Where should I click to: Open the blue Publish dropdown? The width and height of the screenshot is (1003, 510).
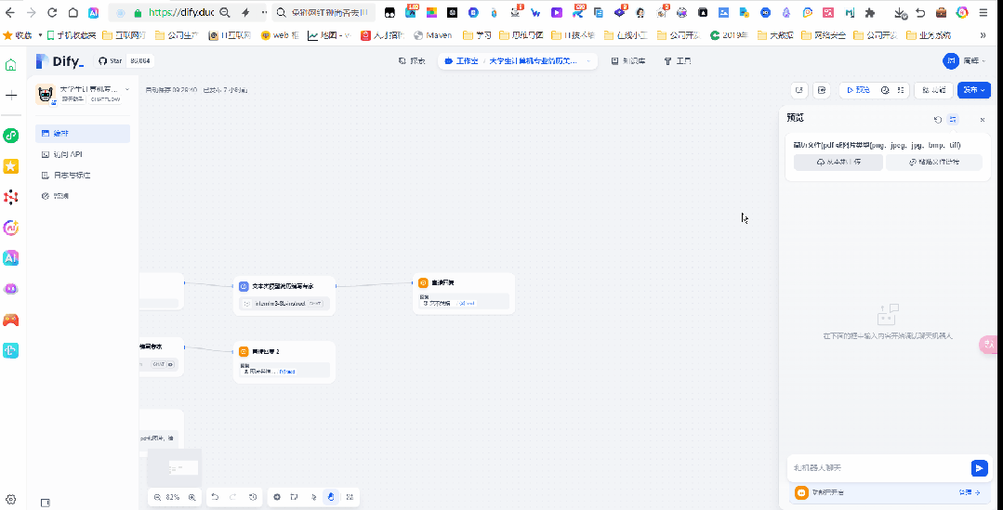(974, 90)
